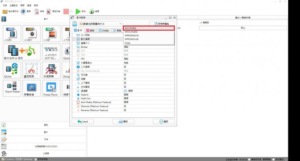The image size is (300, 161).
Task: Switch to the audio (音訊) settings tab
Action: click(x=90, y=30)
